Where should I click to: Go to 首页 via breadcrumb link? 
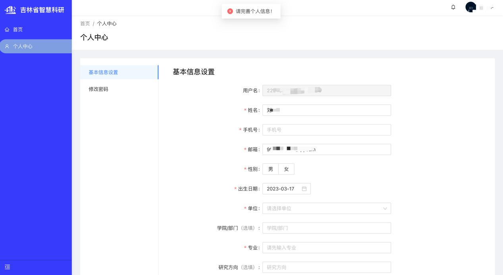click(x=85, y=24)
